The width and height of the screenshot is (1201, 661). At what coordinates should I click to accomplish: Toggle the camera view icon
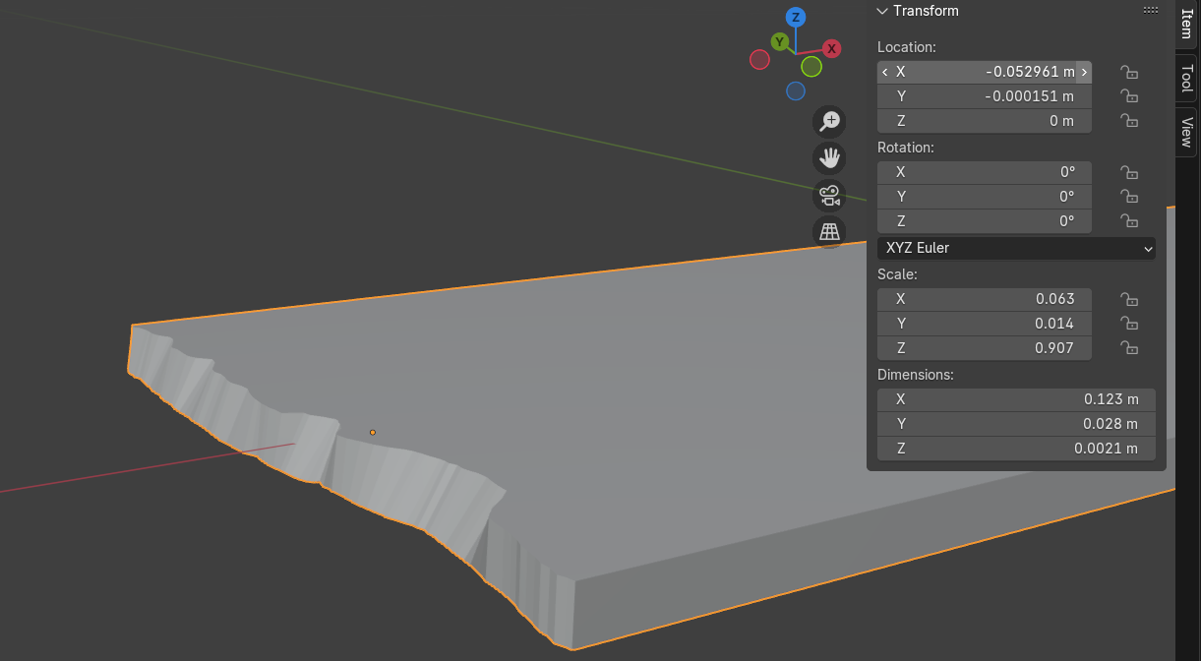pos(830,195)
